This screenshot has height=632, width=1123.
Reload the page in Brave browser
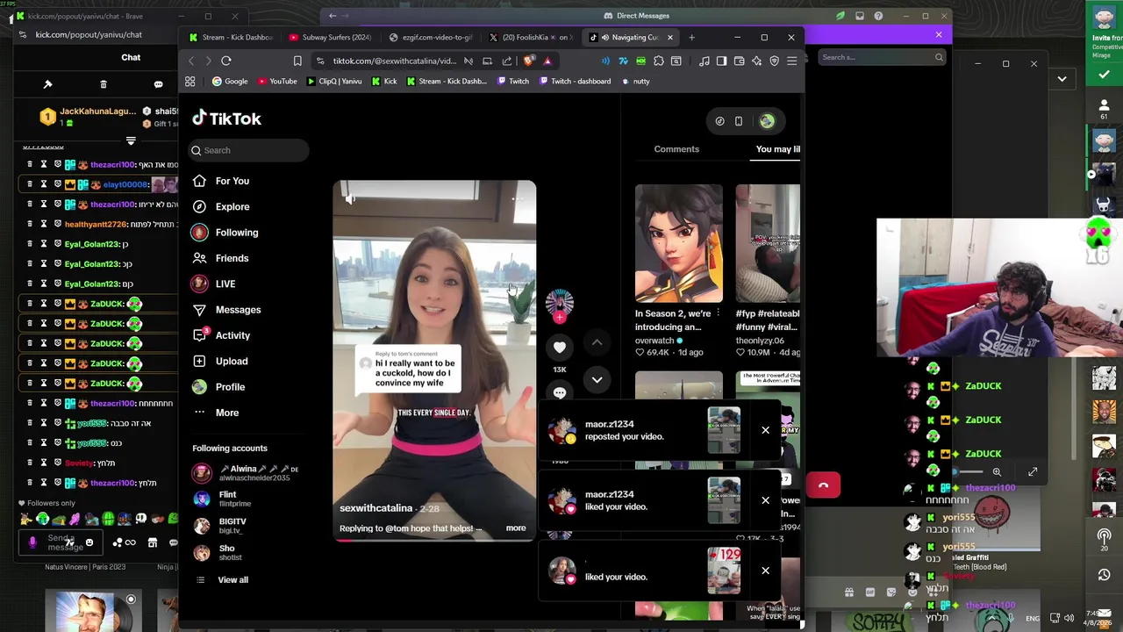pyautogui.click(x=226, y=61)
